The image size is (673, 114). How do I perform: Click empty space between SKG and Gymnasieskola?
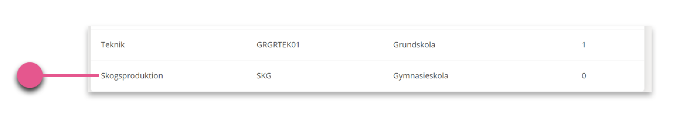click(332, 76)
